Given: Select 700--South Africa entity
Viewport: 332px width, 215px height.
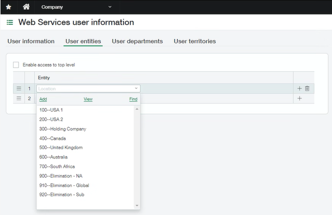Looking at the screenshot, I should click(85, 167).
